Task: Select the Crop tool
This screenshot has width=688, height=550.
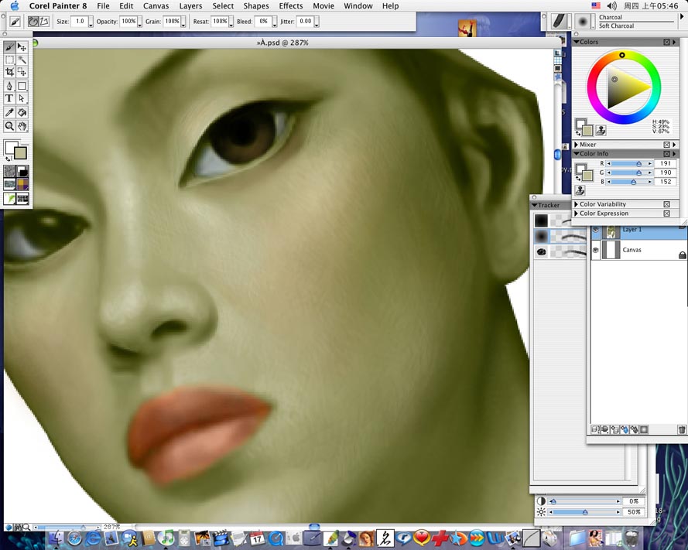Action: (9, 72)
